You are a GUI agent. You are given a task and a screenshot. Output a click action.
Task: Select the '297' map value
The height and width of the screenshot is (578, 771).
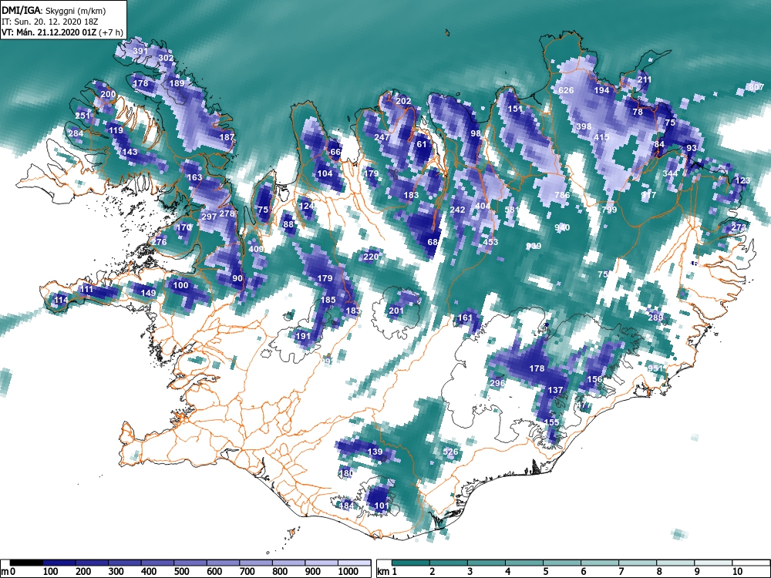coord(209,217)
